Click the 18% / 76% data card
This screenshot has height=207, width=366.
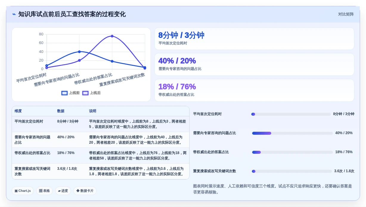pyautogui.click(x=254, y=90)
